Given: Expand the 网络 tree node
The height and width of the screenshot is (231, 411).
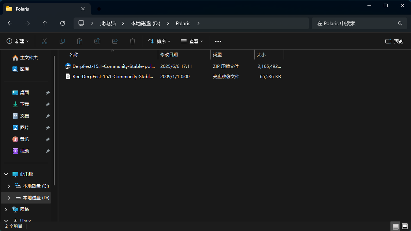Looking at the screenshot, I should point(6,209).
